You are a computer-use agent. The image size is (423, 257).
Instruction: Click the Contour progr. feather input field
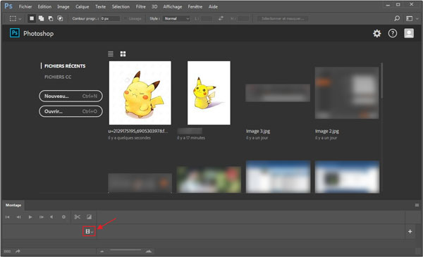pos(110,18)
